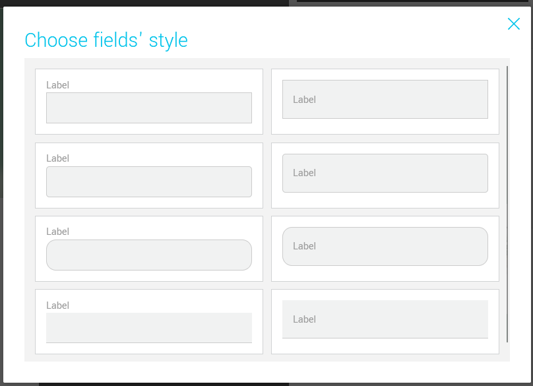Click the inner Label of the third right-column style
Viewport: 533px width, 386px height.
[304, 246]
